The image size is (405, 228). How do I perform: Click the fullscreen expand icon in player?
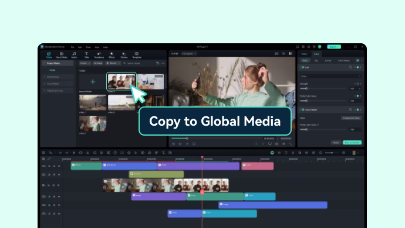pyautogui.click(x=291, y=144)
